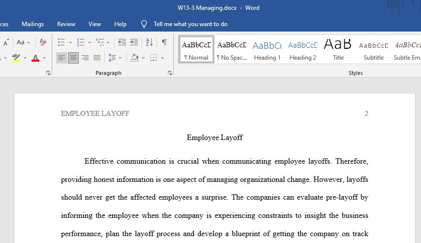Apply the red Font Color
Viewport: 421px width, 243px height.
click(x=35, y=58)
